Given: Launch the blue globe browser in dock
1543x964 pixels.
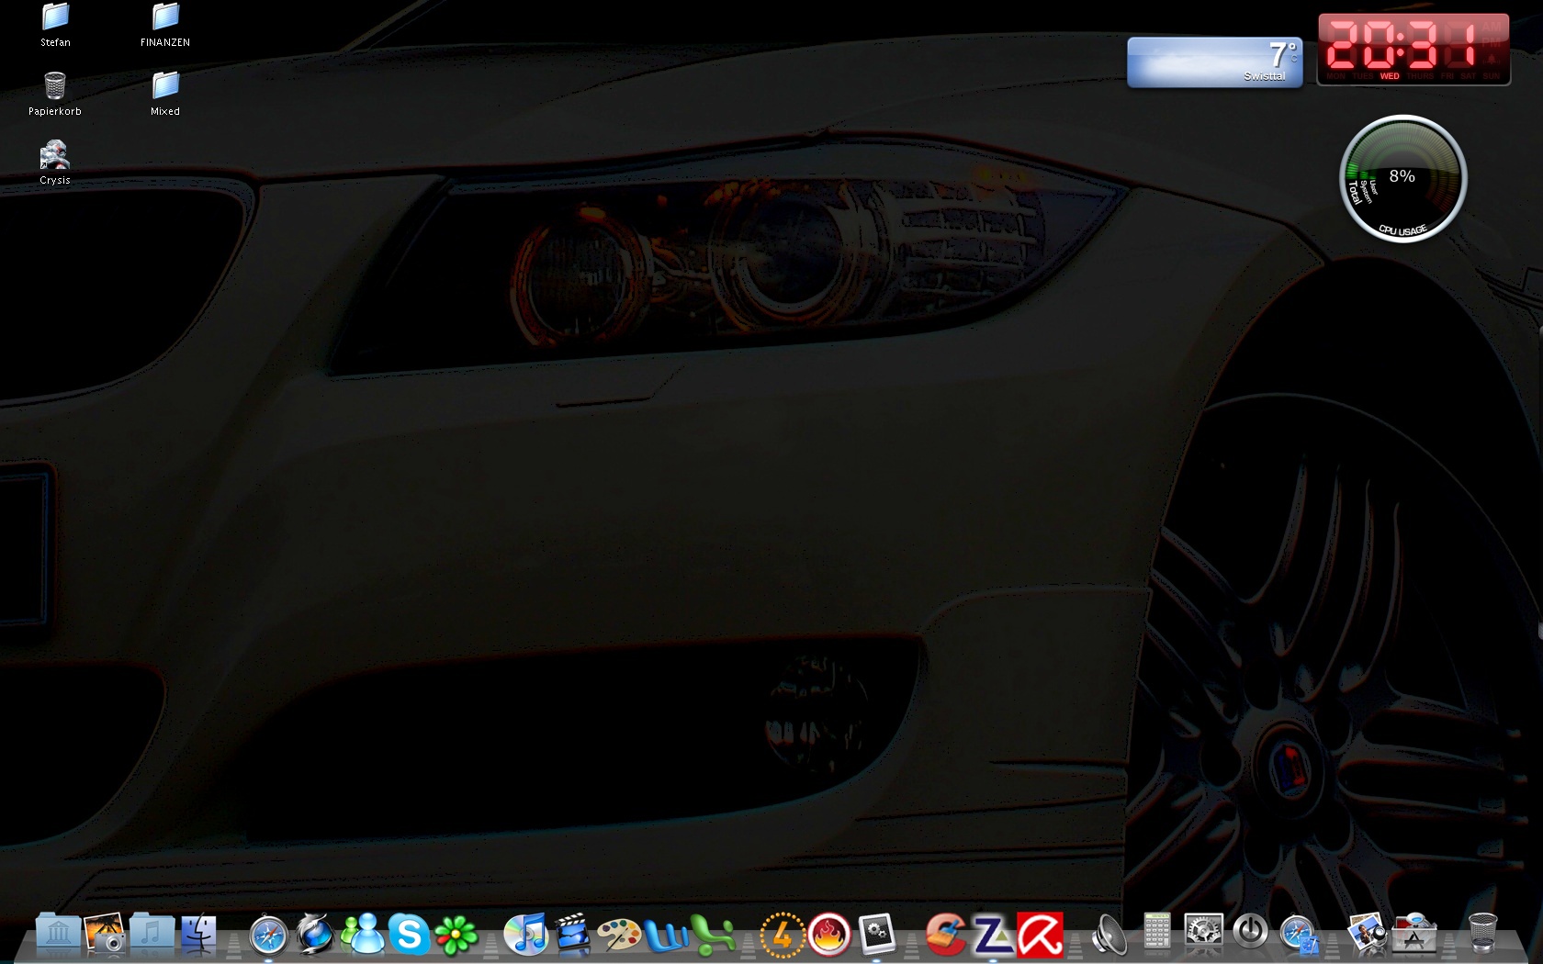Looking at the screenshot, I should [315, 934].
